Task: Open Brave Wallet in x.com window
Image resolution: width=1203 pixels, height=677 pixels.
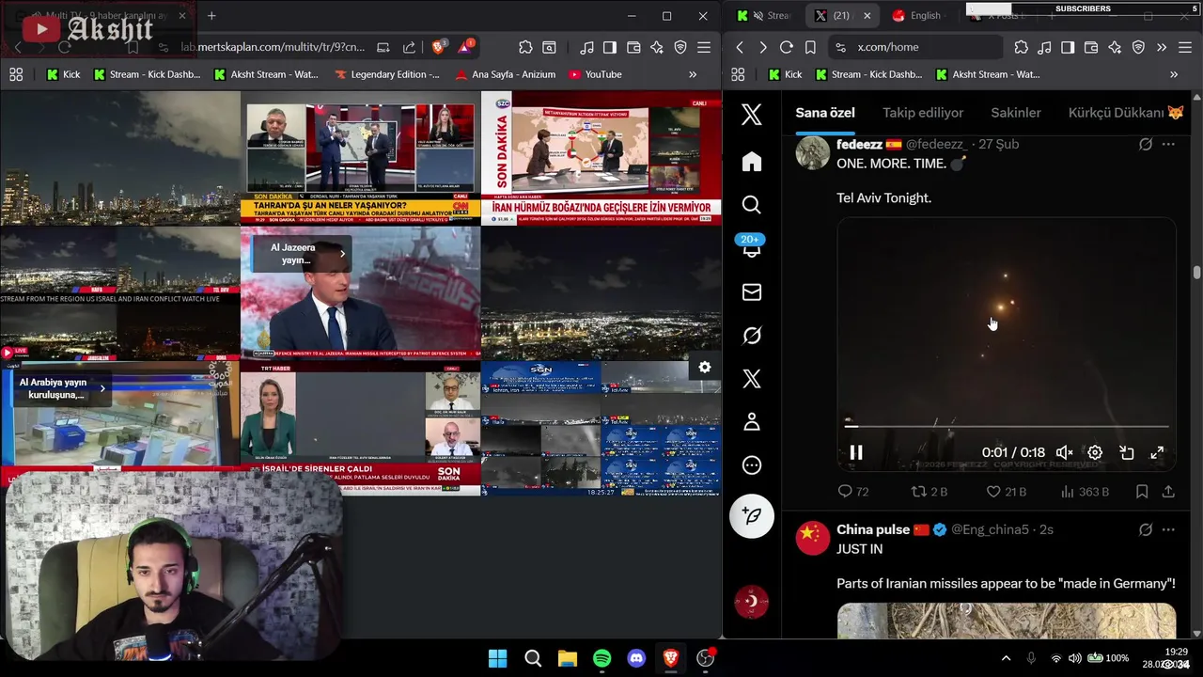Action: pos(1091,47)
